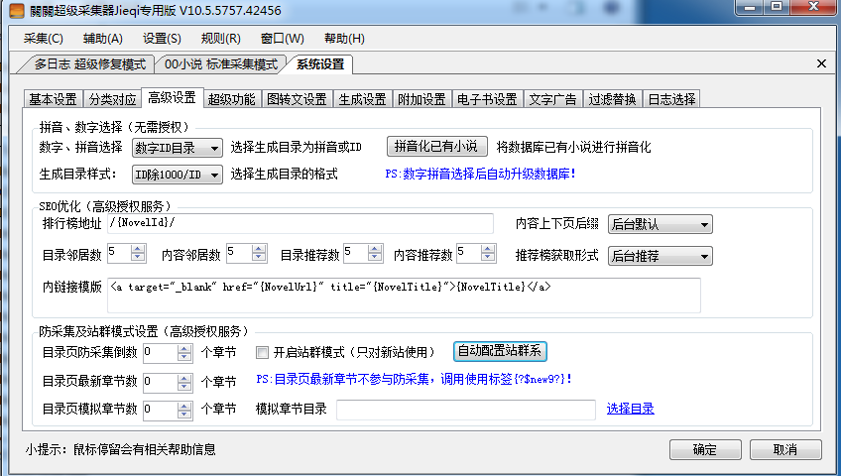Open the 辅助(A) menu

click(103, 39)
